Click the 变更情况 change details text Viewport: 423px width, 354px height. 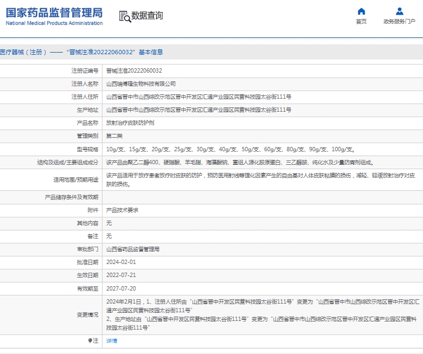263,314
